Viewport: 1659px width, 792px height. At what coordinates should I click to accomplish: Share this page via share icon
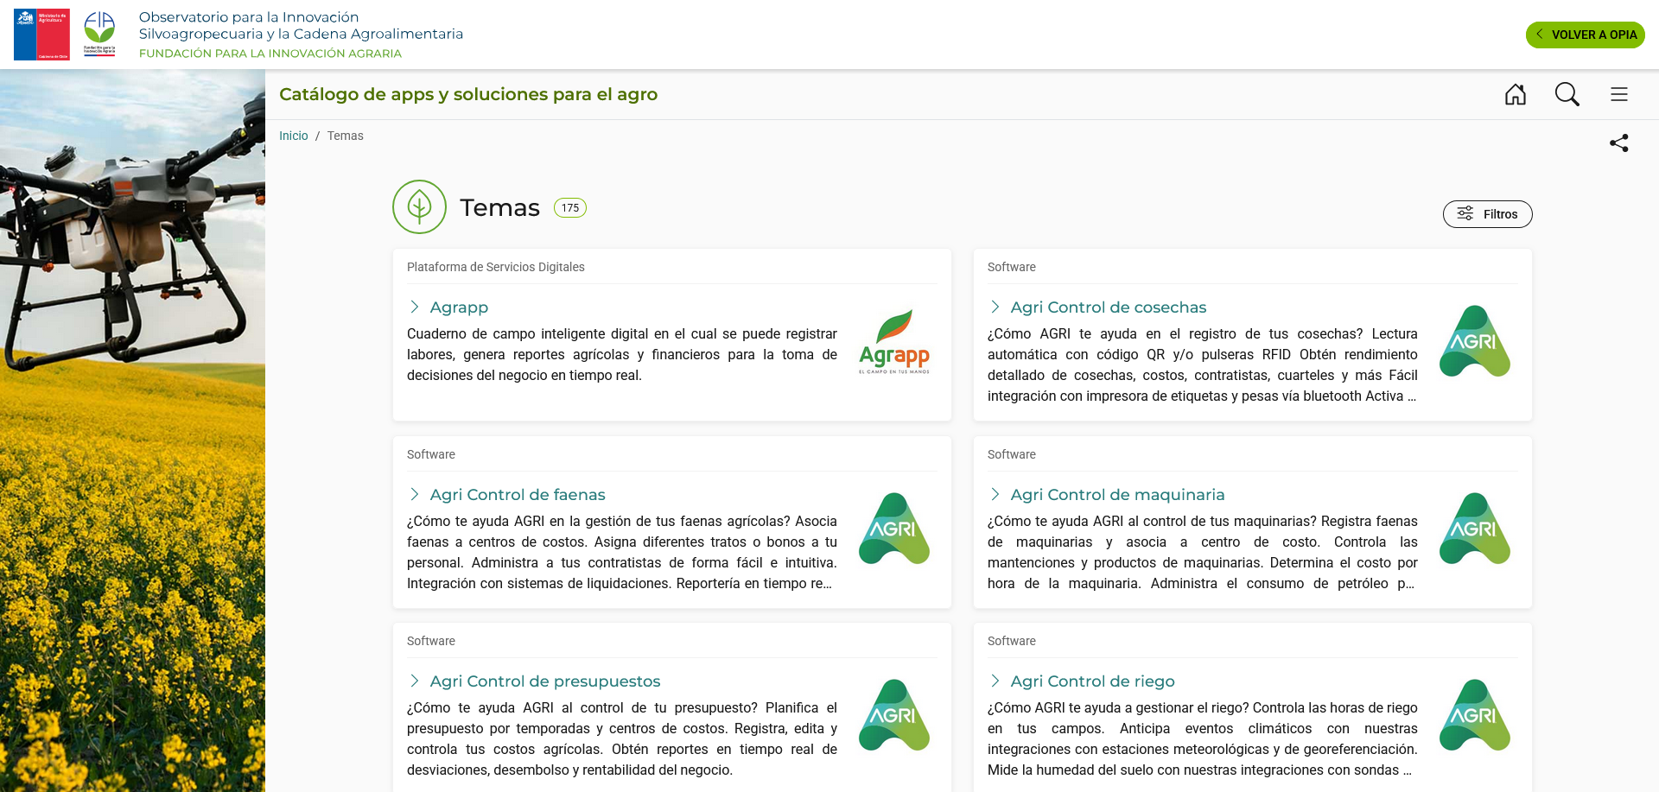coord(1619,143)
